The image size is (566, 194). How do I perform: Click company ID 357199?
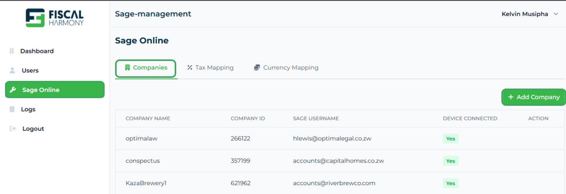click(x=240, y=161)
